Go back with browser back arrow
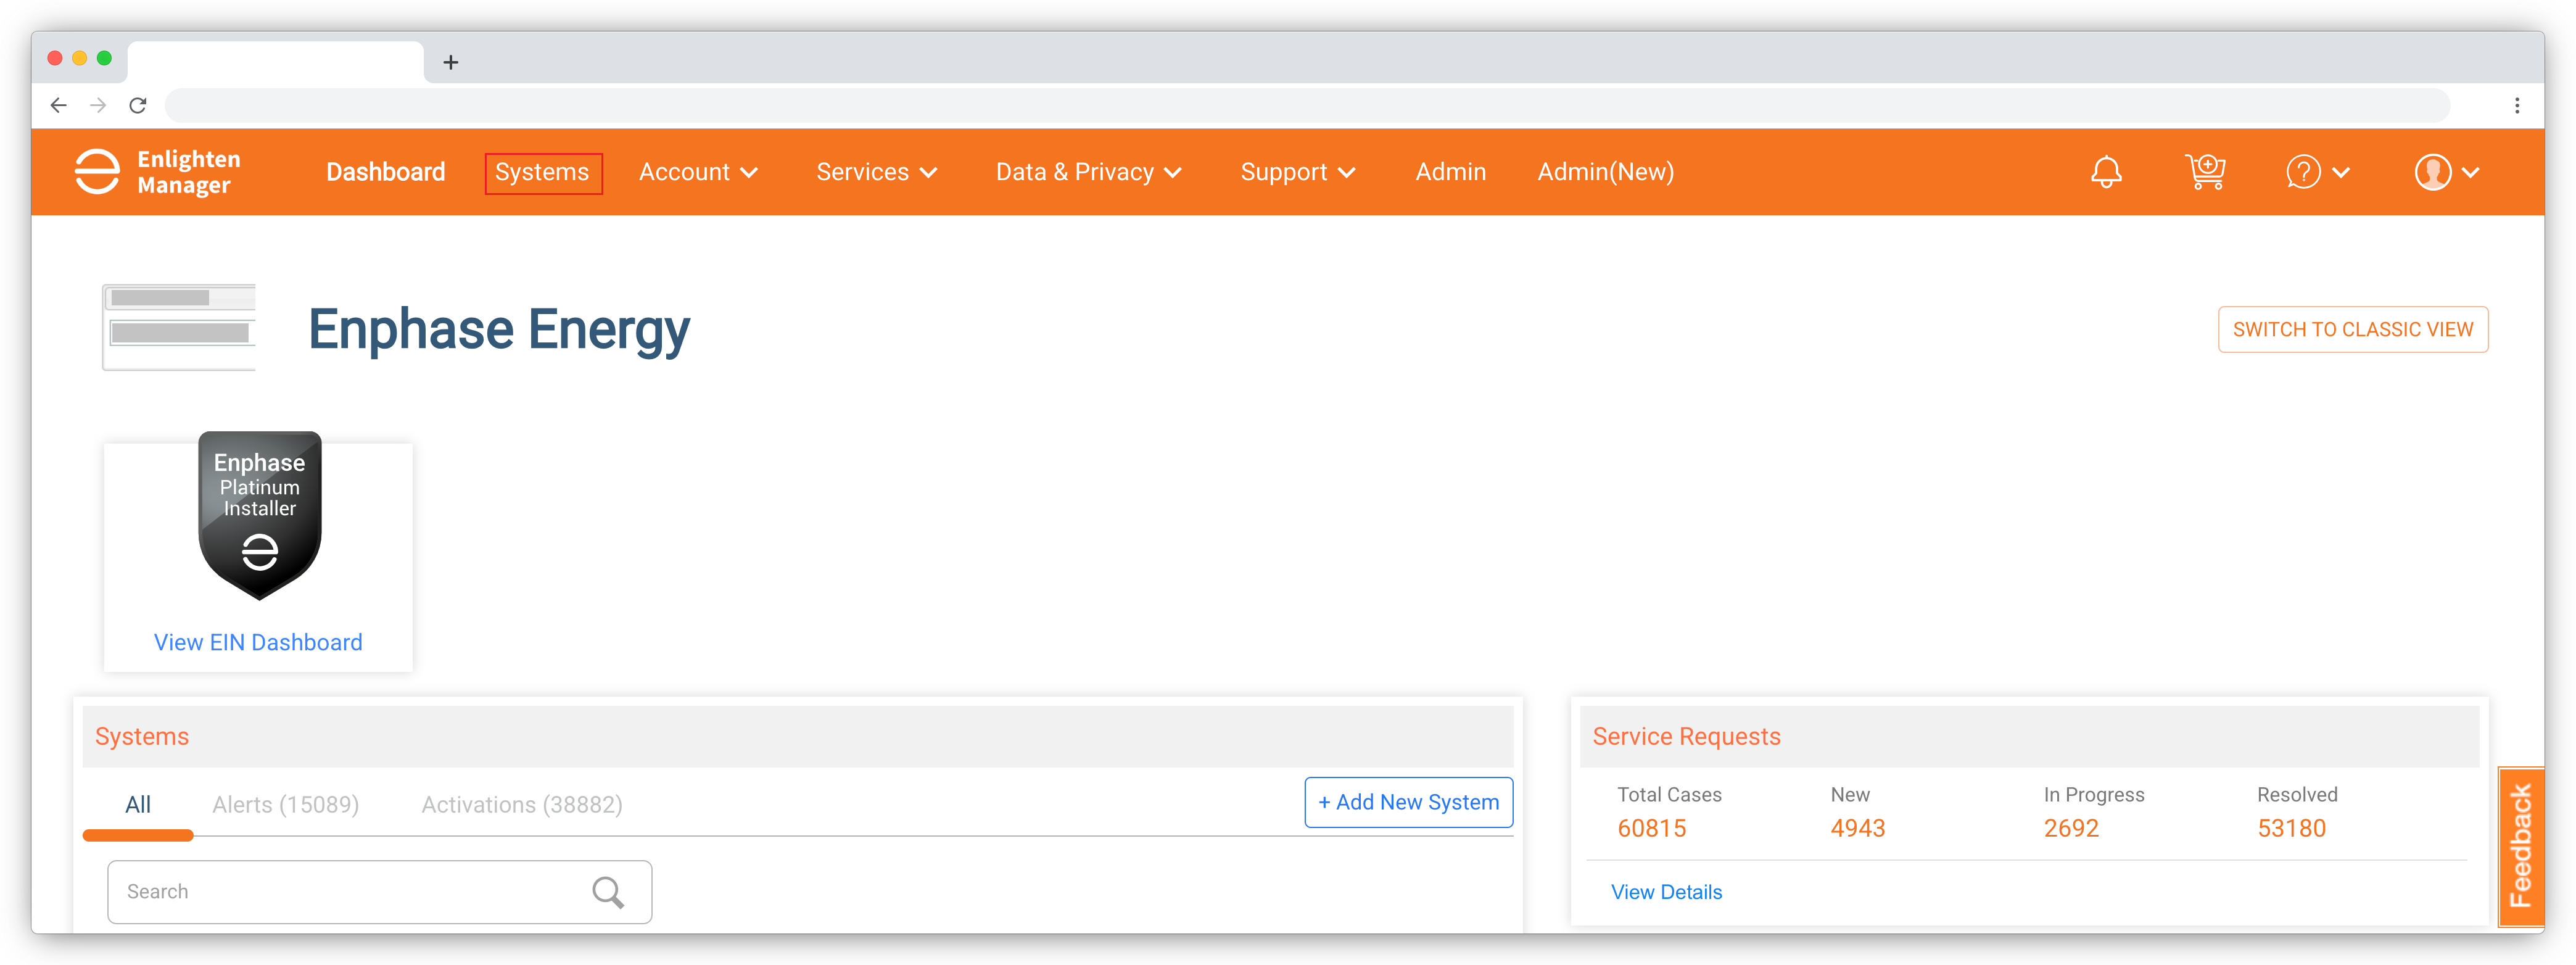The image size is (2576, 965). (58, 105)
